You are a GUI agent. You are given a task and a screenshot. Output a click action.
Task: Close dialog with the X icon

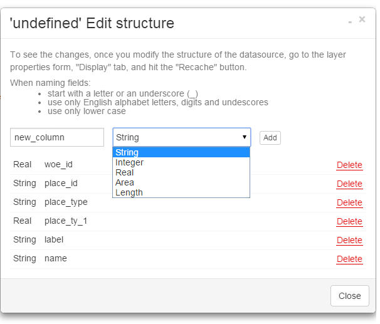pos(362,19)
